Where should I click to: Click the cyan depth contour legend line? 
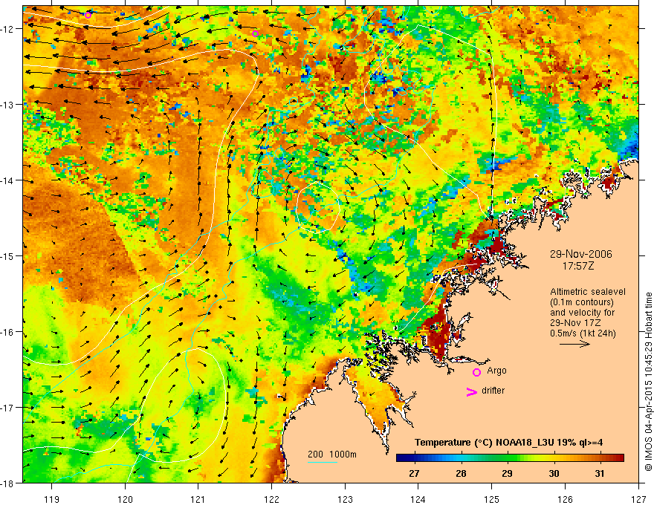tap(323, 462)
